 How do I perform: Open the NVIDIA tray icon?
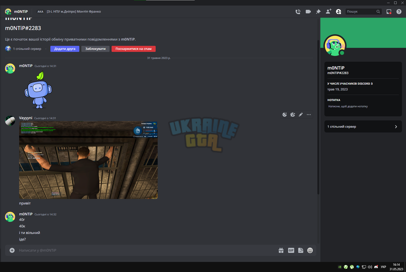340,267
